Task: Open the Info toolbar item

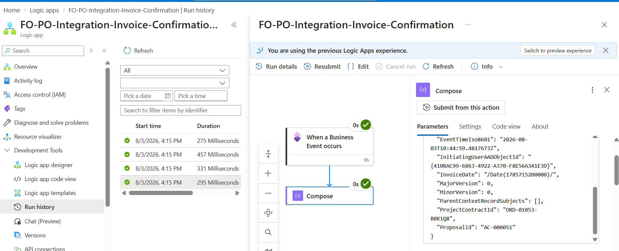Action: pos(482,66)
